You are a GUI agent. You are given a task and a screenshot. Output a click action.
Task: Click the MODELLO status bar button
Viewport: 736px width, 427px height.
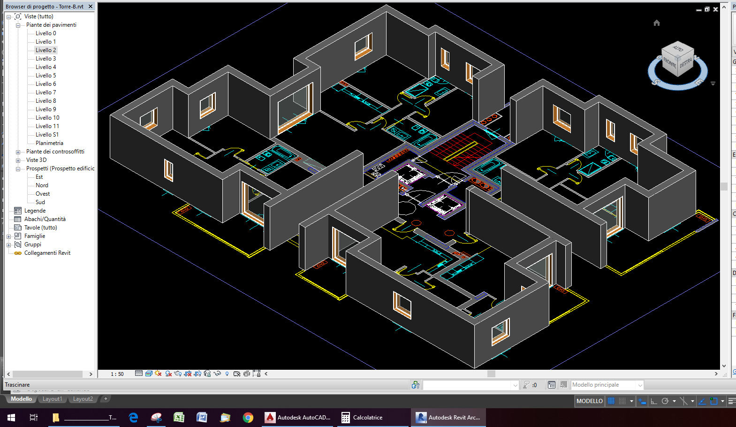click(589, 401)
